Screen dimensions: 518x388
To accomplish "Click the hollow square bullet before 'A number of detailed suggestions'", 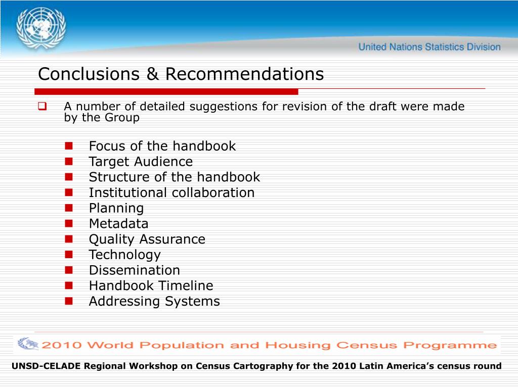I will click(x=42, y=106).
